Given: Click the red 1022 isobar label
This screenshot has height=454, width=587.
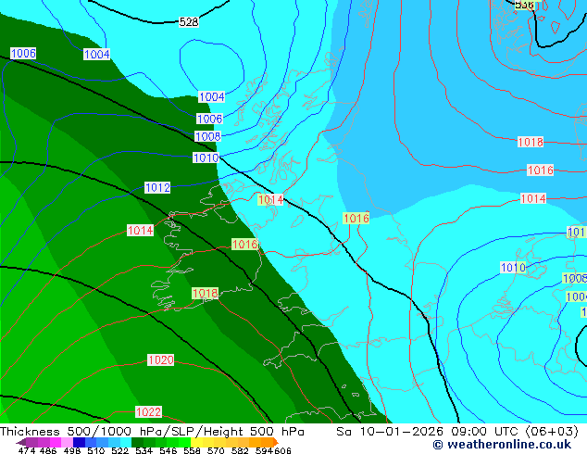Looking at the screenshot, I should click(x=149, y=412).
